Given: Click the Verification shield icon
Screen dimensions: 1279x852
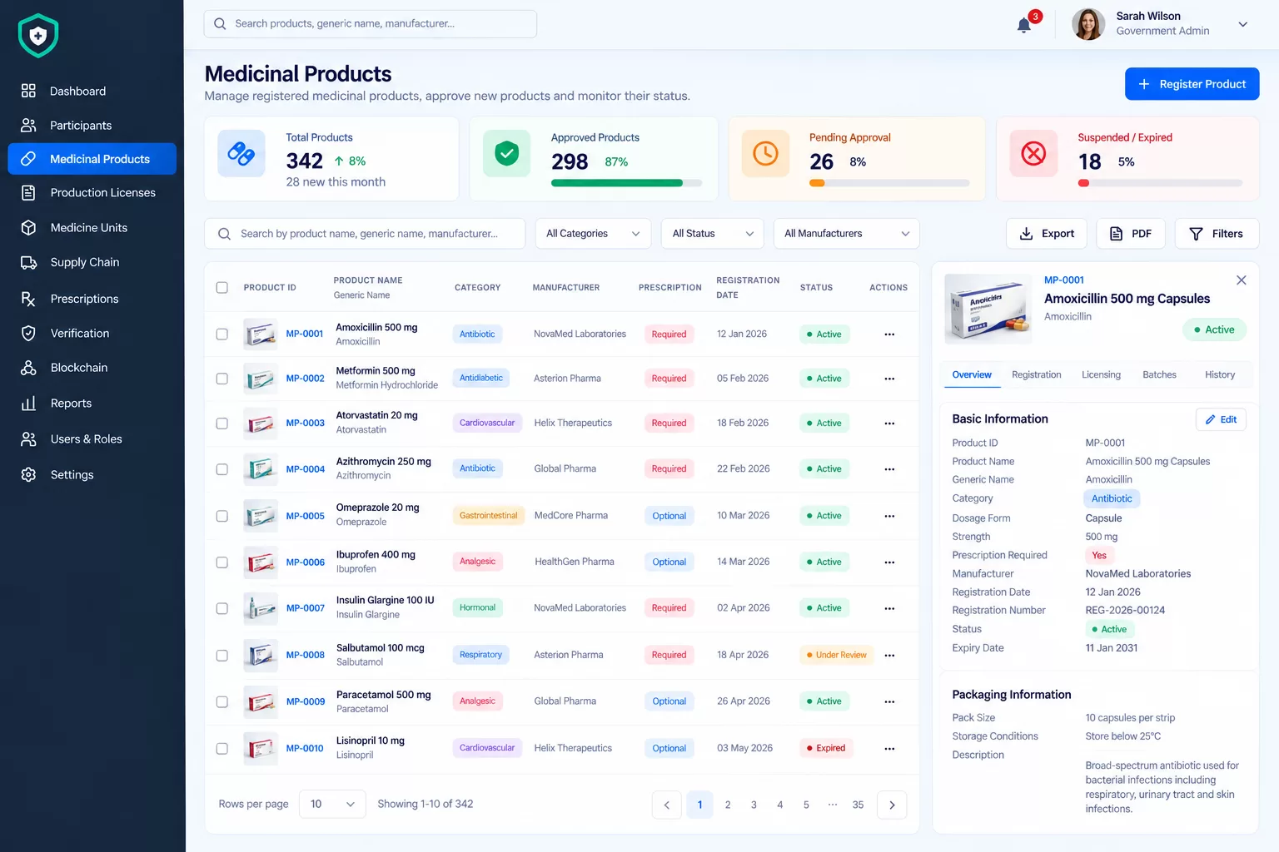Looking at the screenshot, I should [28, 333].
